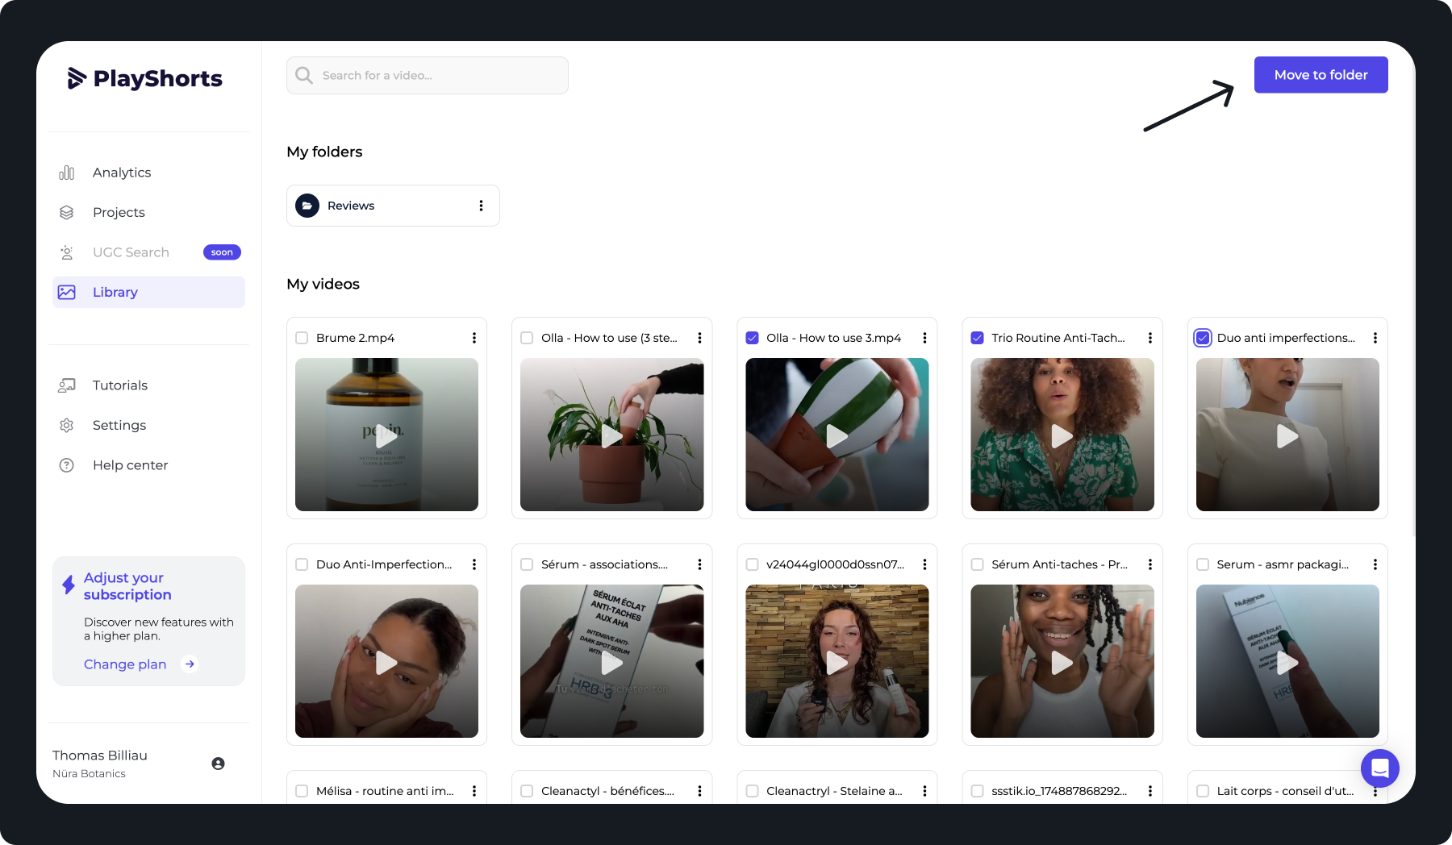Open options menu for v24044gl0000d0ssn07
The height and width of the screenshot is (845, 1452).
click(x=924, y=564)
